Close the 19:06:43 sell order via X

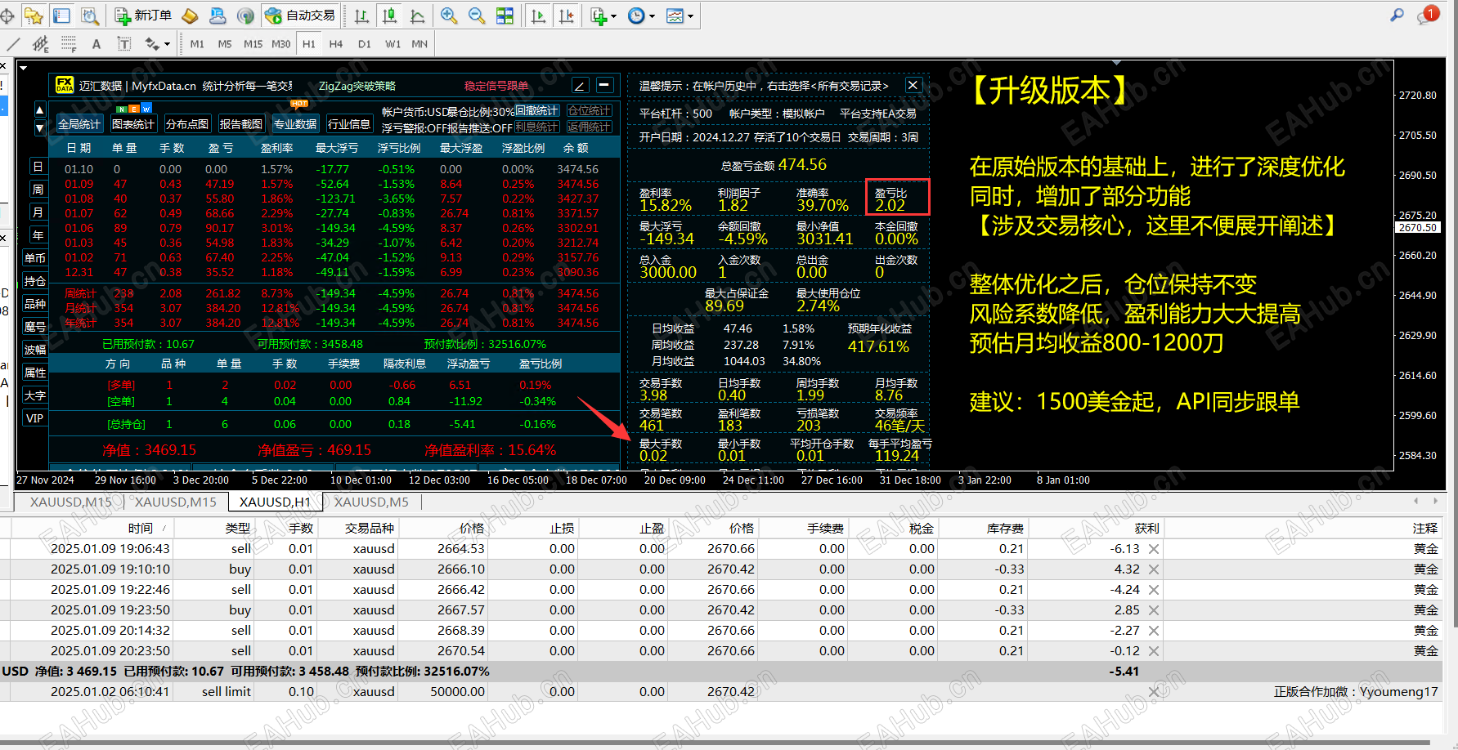1154,549
